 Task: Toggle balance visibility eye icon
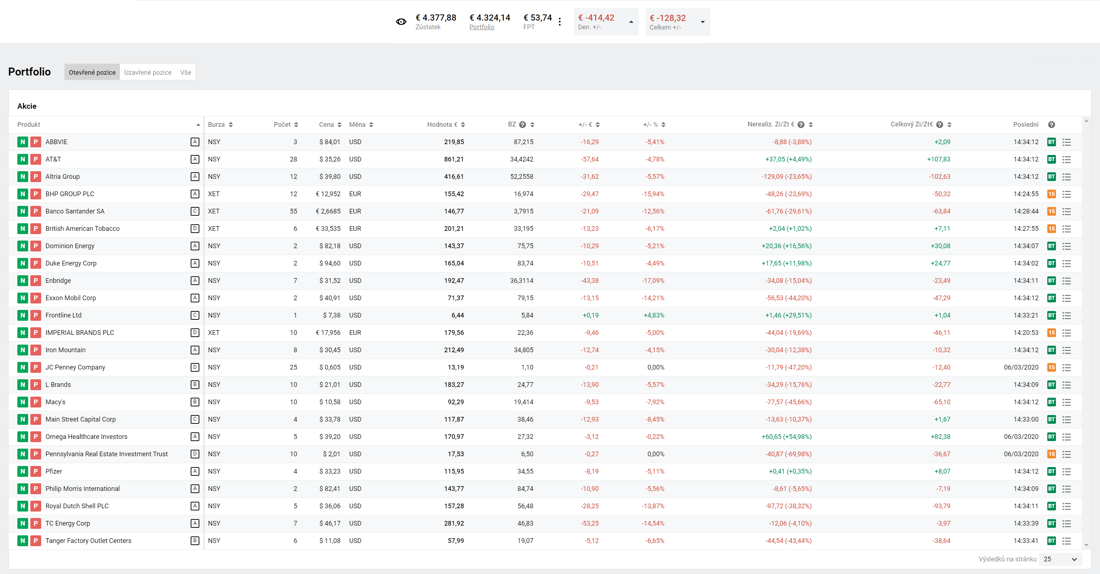[x=401, y=22]
